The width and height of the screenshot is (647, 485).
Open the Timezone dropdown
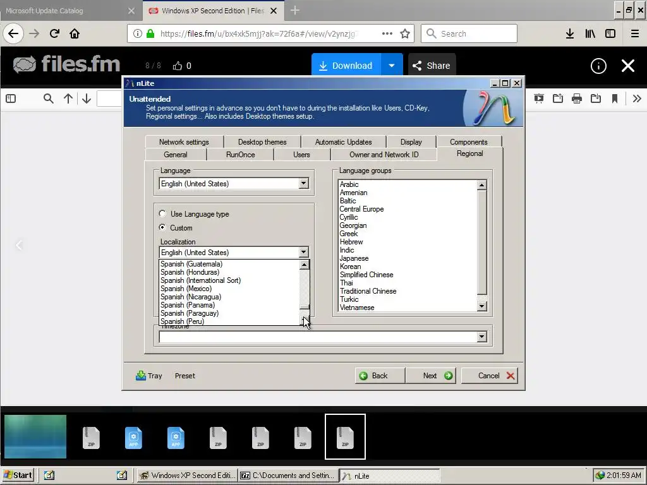coord(323,337)
